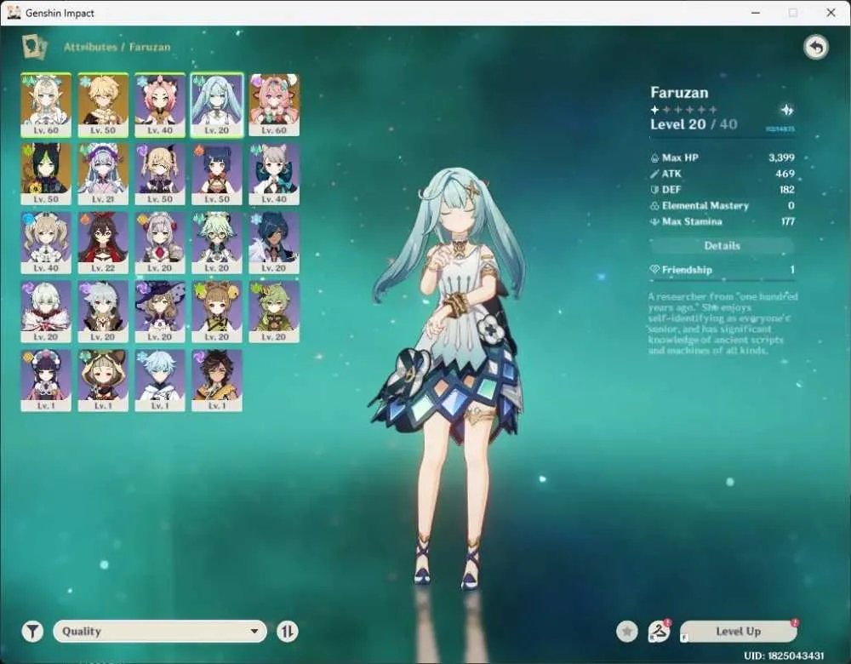Toggle the star favorite button for Faruzan
Viewport: 851px width, 664px height.
(627, 632)
